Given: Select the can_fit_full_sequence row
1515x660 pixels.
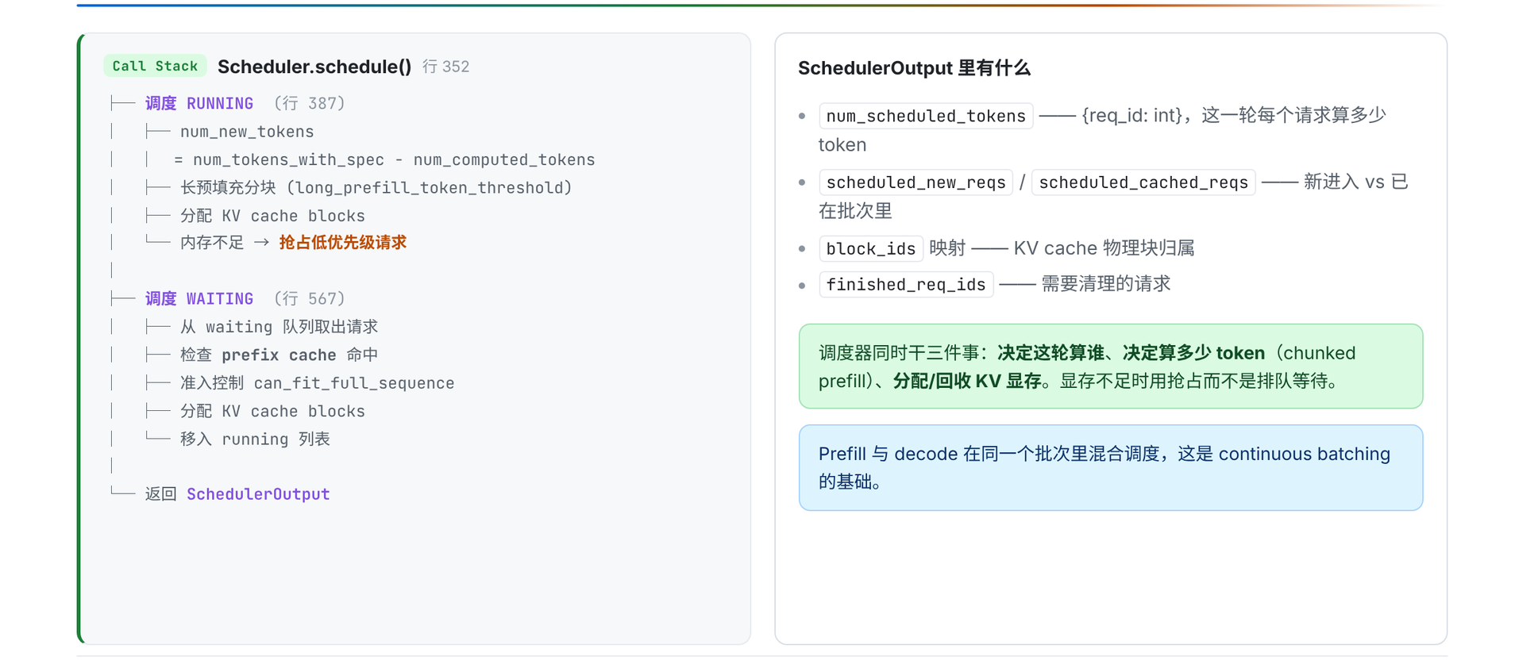Looking at the screenshot, I should [x=317, y=383].
